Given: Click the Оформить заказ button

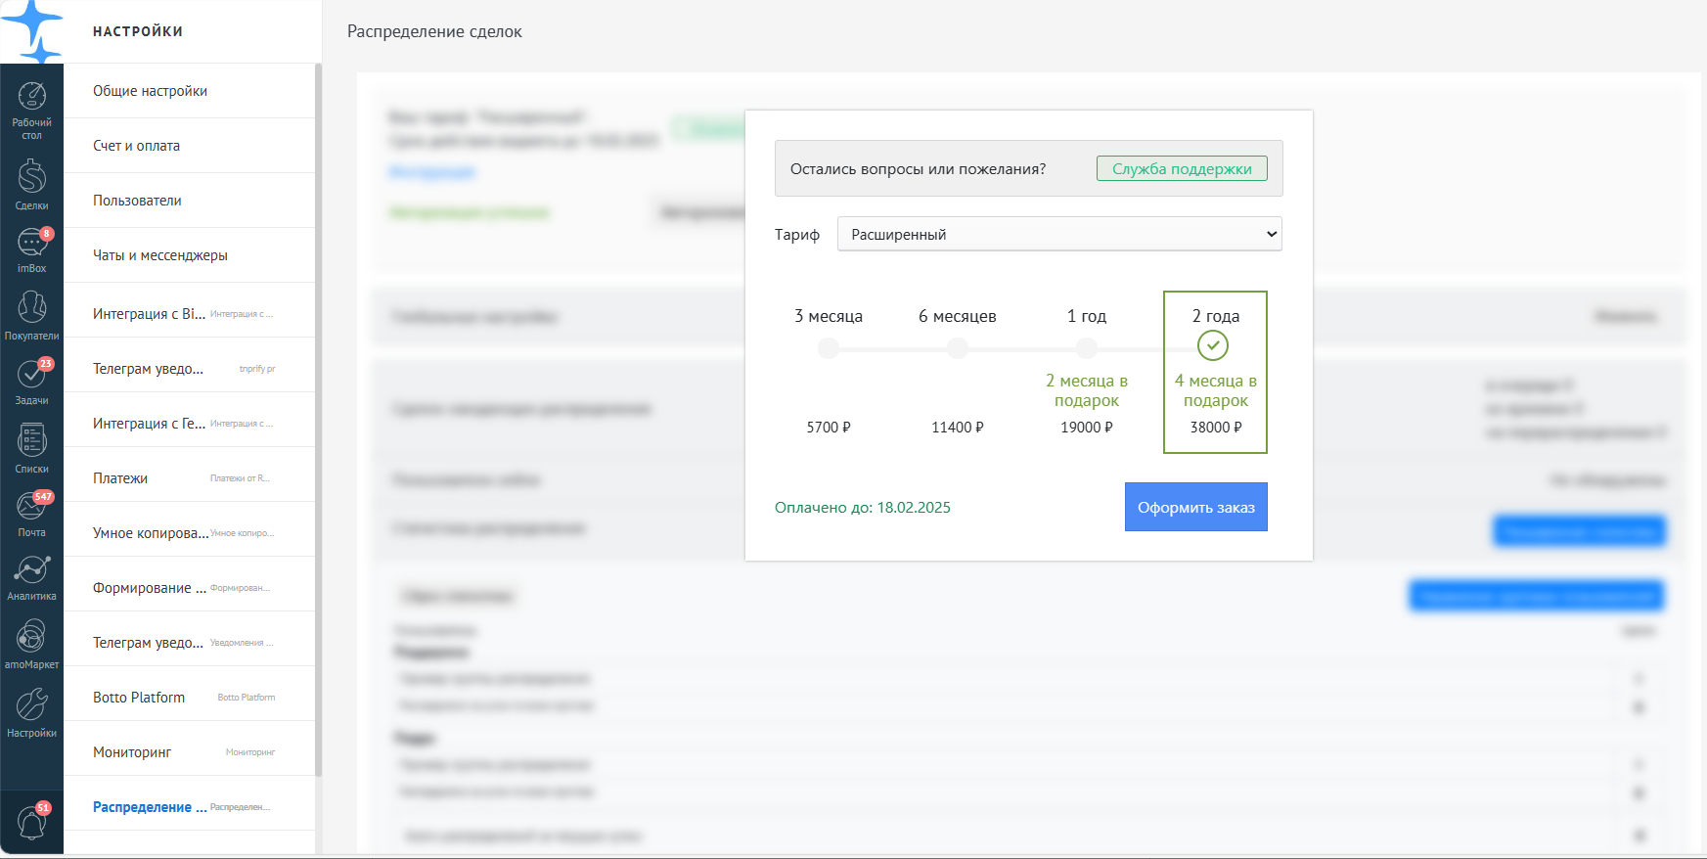Looking at the screenshot, I should (x=1196, y=507).
